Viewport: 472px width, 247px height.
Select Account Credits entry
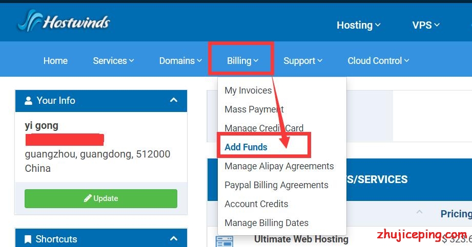tap(256, 204)
